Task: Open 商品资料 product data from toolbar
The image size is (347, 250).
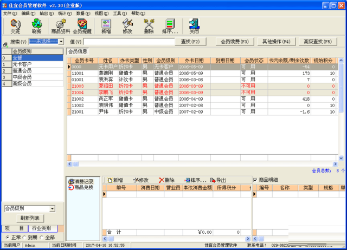Action: point(60,25)
